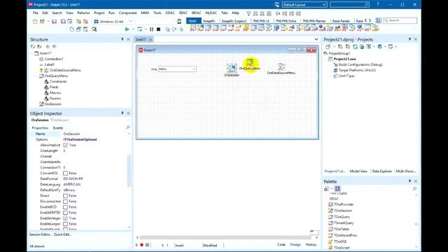Pick TOraSession in the Palette list

click(342, 211)
